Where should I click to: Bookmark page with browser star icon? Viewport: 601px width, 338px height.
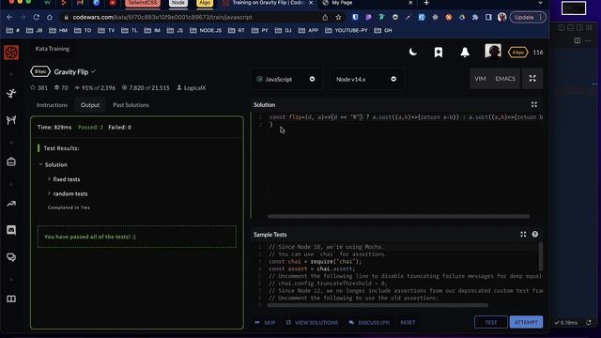coord(338,17)
